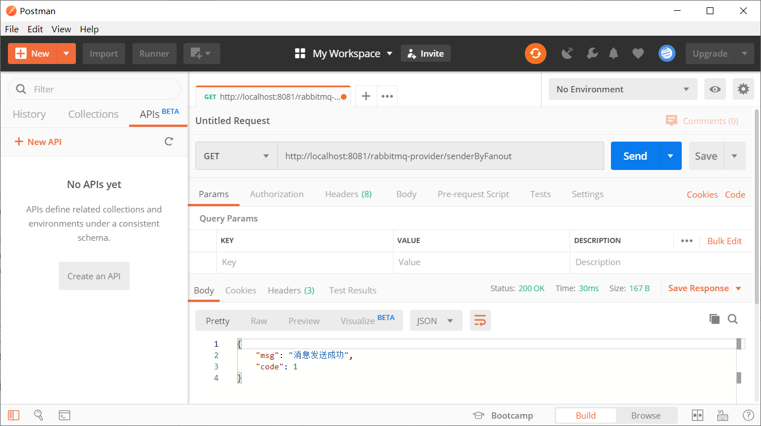Switch to Build mode
Screen dimensions: 761x426
[585, 415]
